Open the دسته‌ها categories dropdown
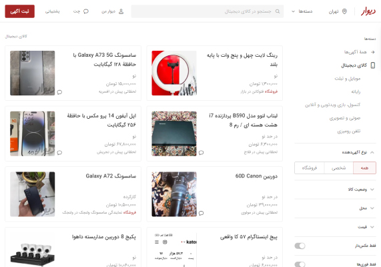 point(302,11)
